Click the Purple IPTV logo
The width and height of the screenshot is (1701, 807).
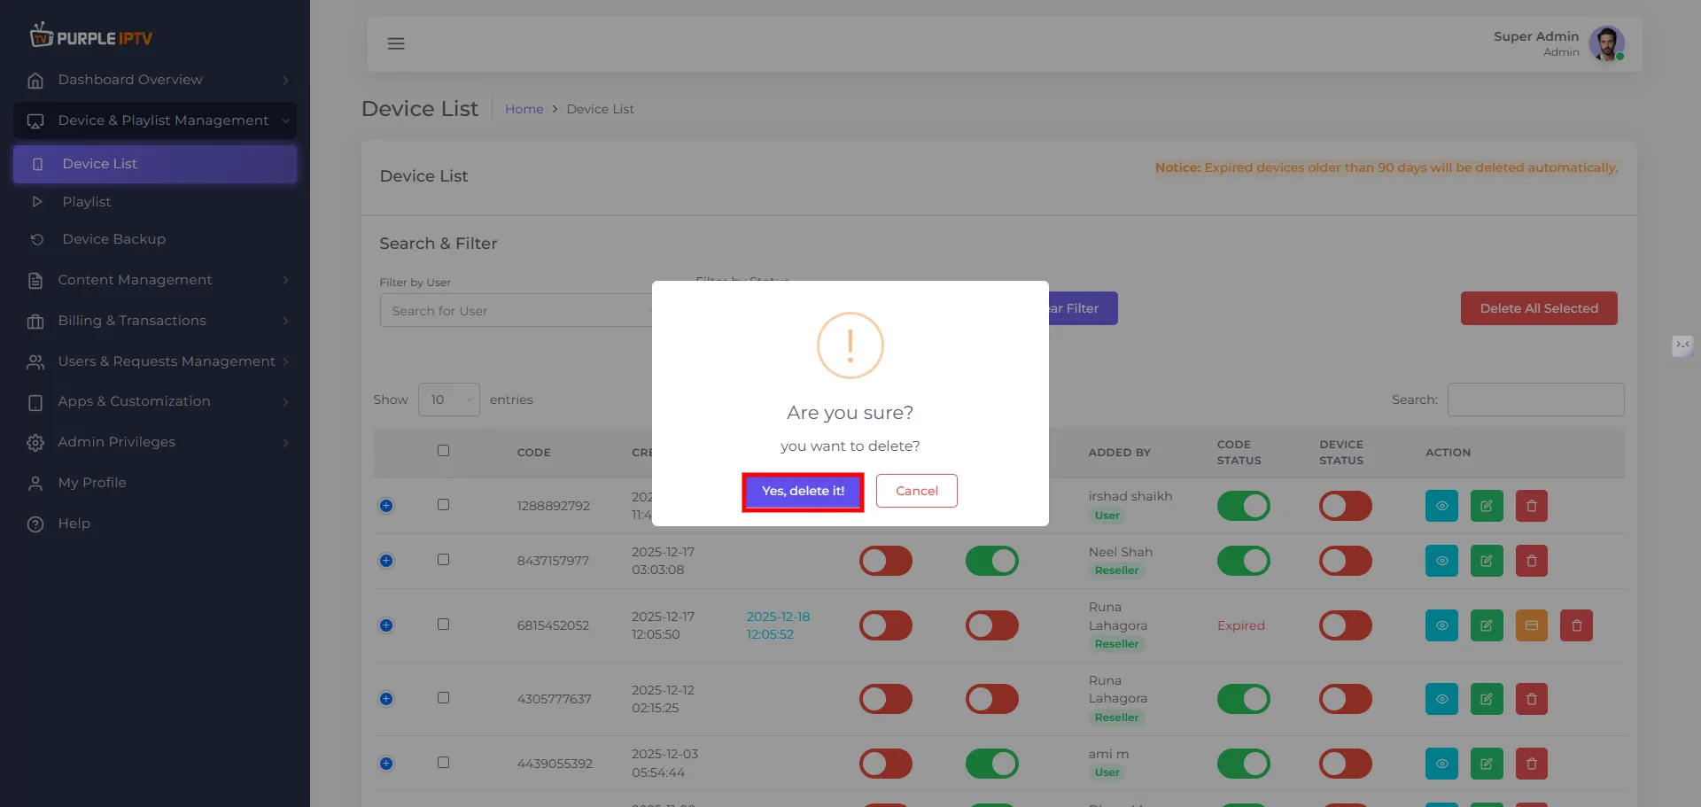click(x=91, y=35)
